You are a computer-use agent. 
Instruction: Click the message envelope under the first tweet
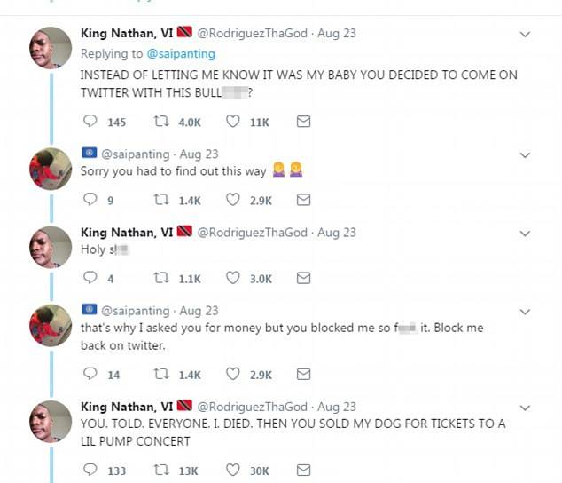[x=303, y=122]
